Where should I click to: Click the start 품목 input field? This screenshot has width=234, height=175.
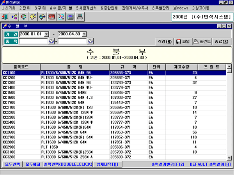(33, 41)
